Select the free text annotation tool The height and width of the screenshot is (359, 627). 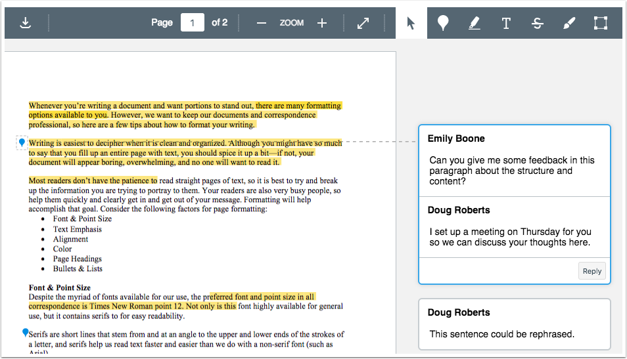506,23
